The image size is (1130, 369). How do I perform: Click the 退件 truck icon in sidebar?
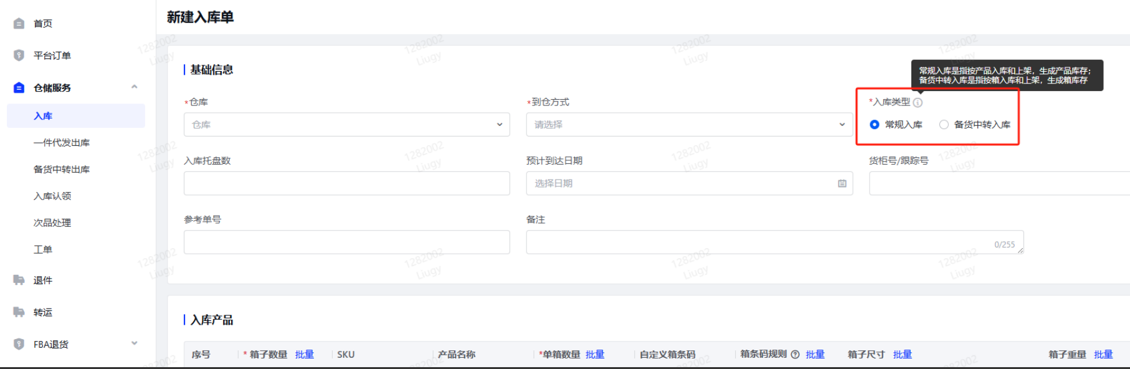click(x=19, y=280)
